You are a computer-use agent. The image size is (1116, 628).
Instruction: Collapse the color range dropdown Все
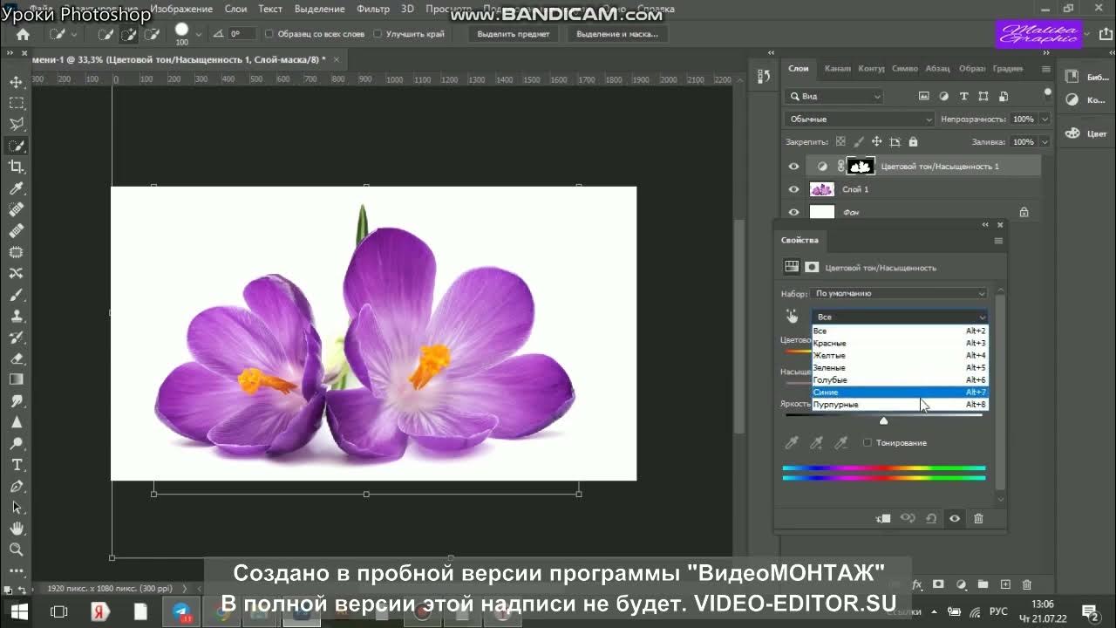pos(899,317)
